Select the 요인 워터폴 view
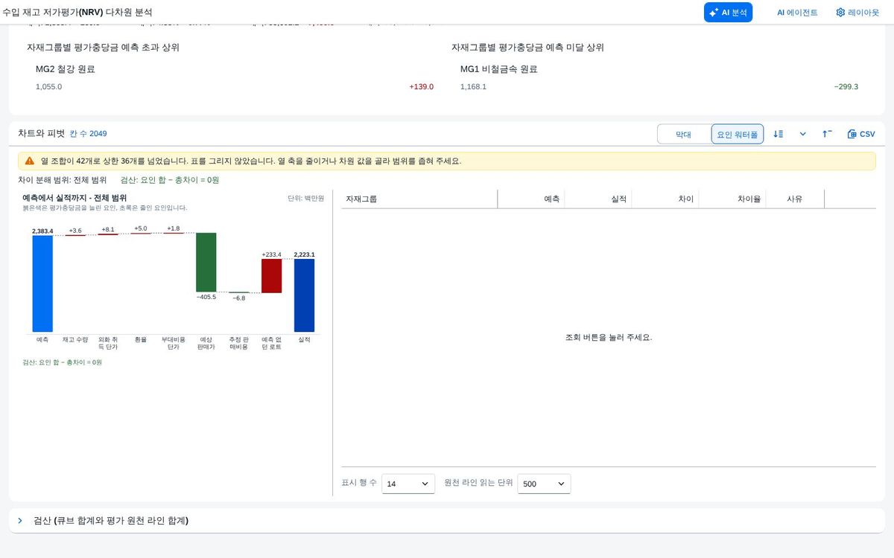The height and width of the screenshot is (558, 894). pos(738,134)
